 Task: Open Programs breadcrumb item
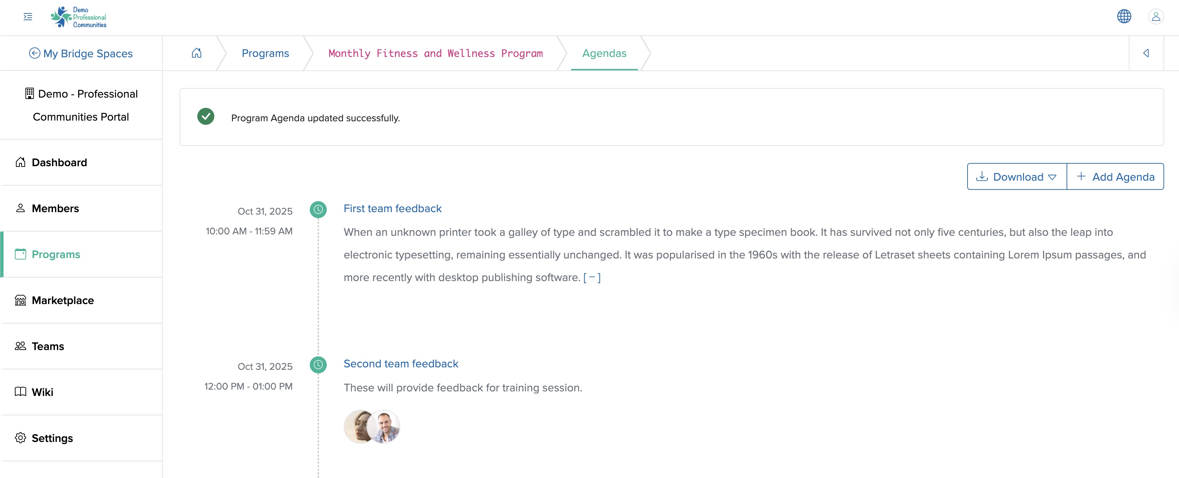pos(266,53)
